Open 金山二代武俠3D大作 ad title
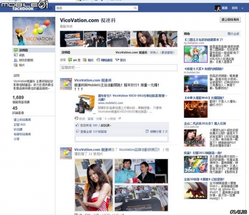The image size is (249, 215). click(205, 123)
